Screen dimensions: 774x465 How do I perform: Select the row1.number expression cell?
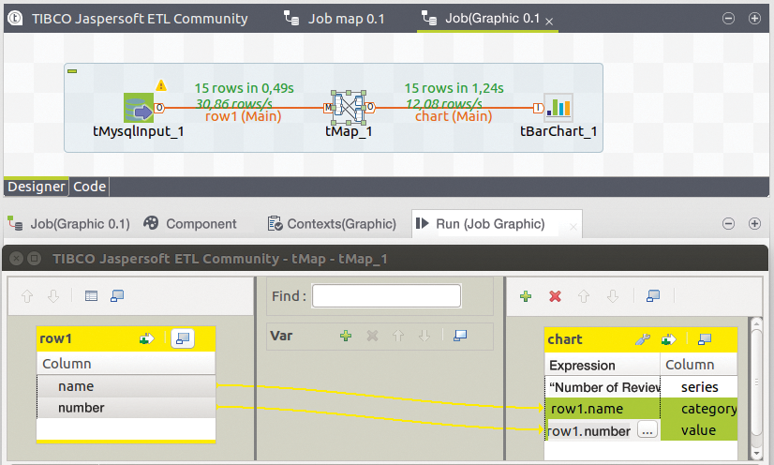point(588,431)
